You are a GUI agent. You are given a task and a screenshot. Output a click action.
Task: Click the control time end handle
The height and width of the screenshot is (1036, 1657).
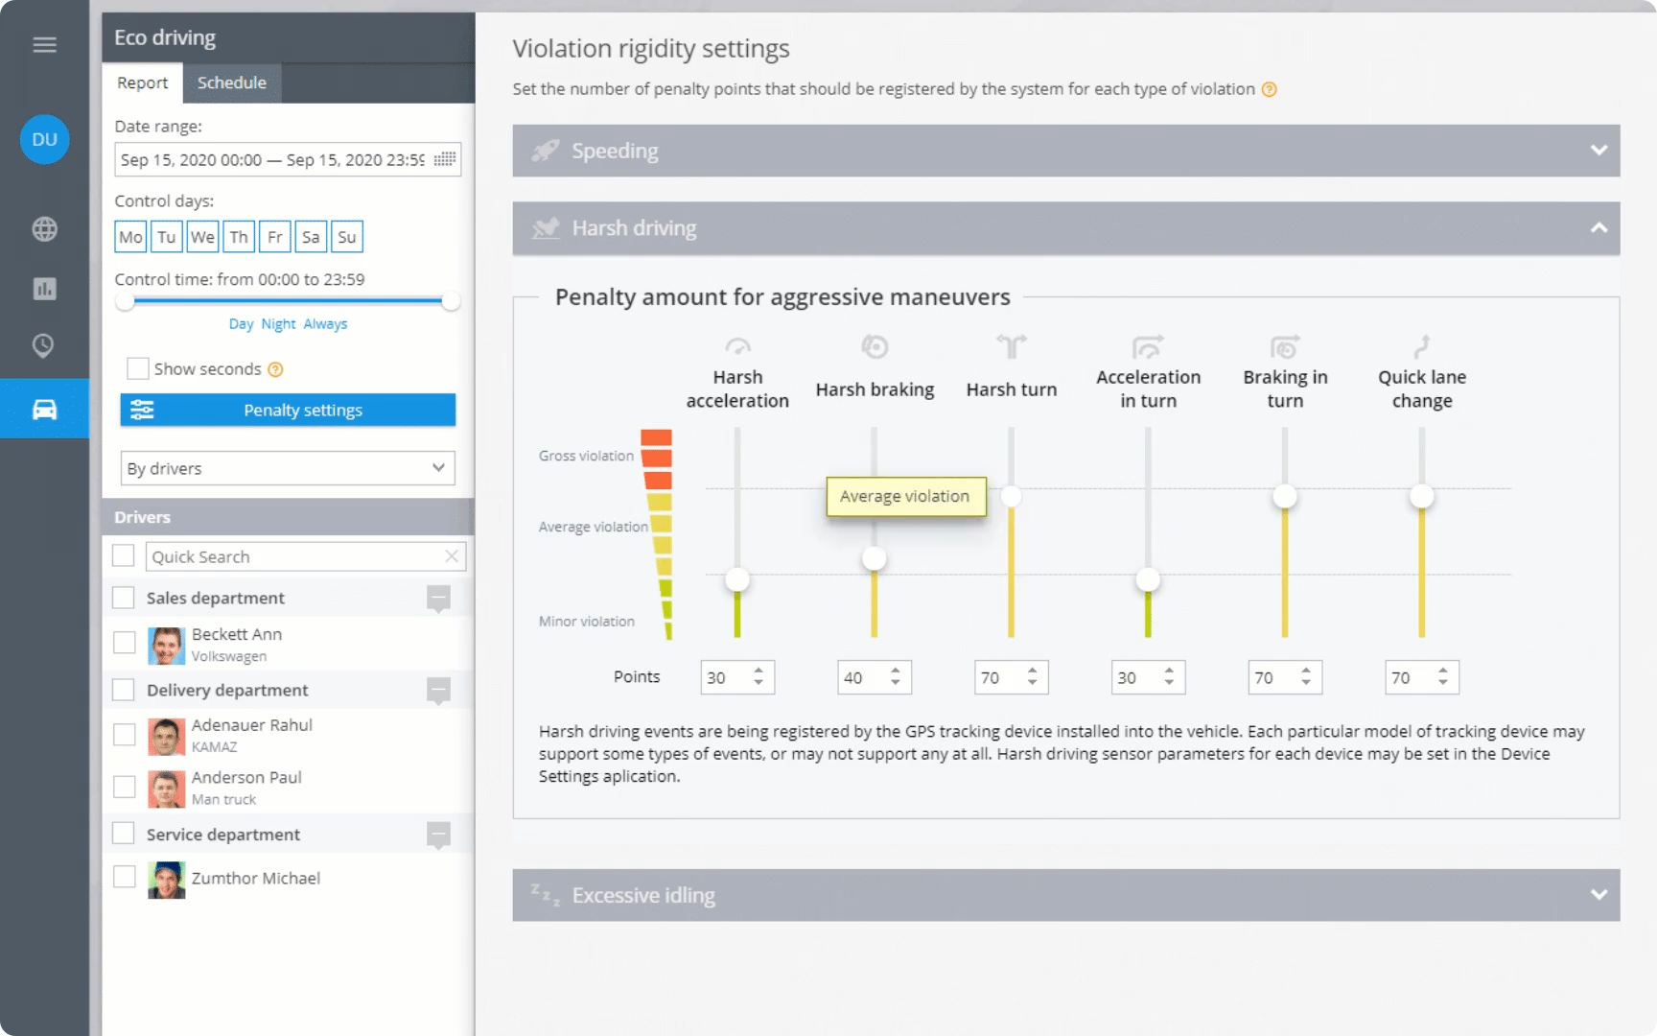click(x=451, y=301)
